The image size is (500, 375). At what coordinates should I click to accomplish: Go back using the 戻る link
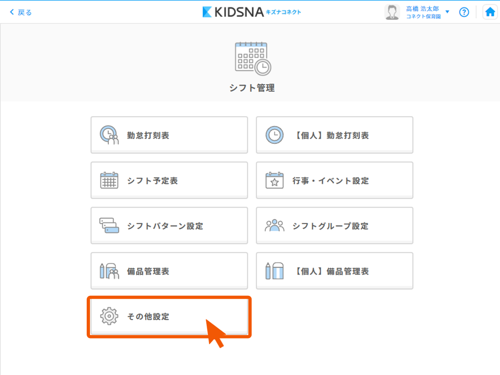tap(21, 12)
